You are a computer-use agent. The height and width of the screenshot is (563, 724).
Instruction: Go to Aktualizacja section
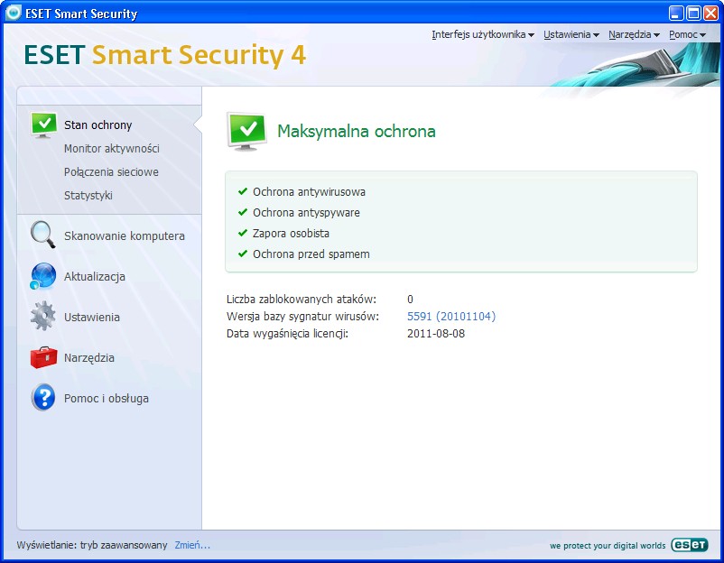point(95,276)
